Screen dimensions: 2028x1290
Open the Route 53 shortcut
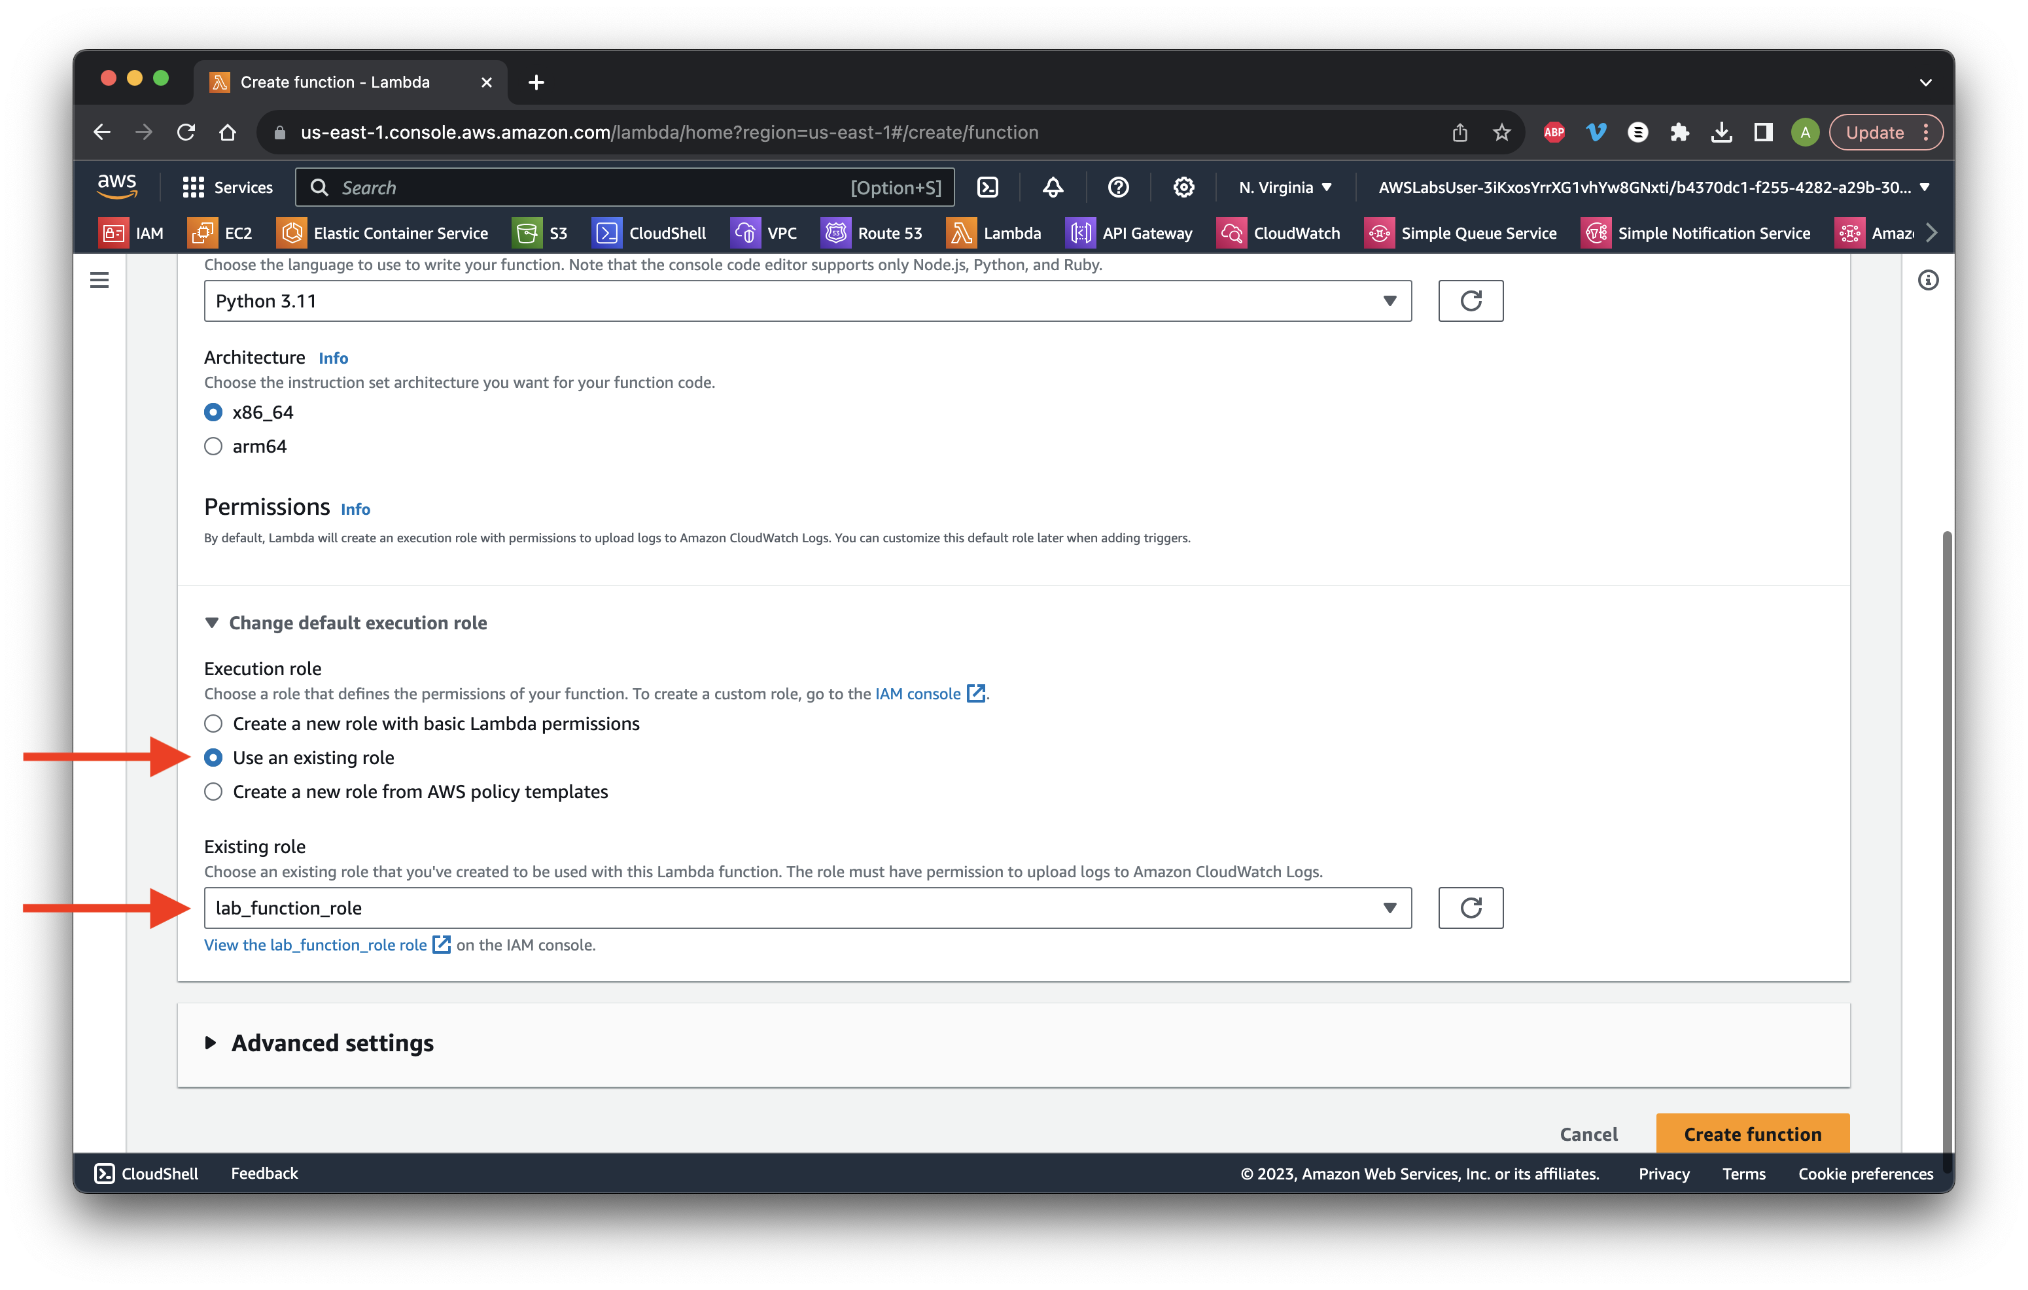pos(871,234)
